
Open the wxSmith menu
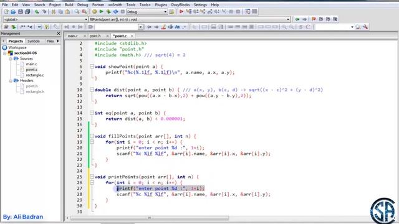coord(115,5)
